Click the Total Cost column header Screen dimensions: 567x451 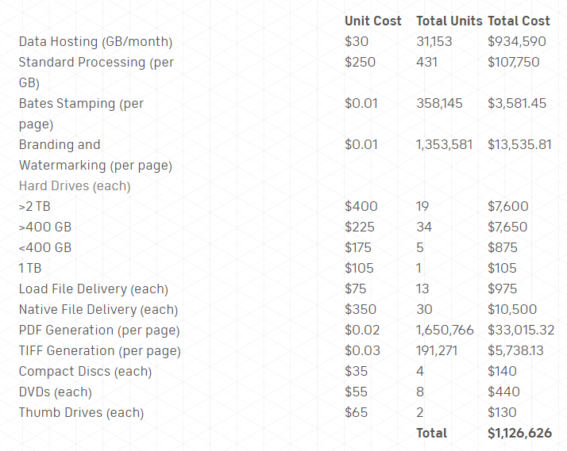coord(519,21)
